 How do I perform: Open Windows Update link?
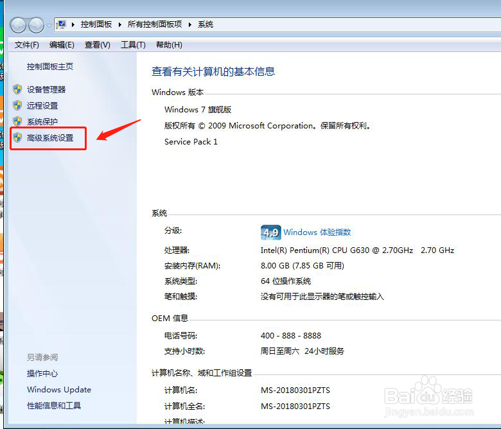(59, 389)
